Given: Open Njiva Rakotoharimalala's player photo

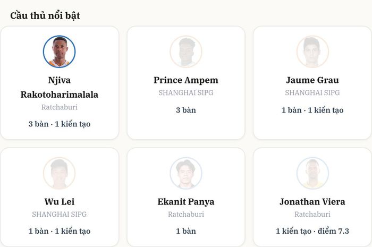Looking at the screenshot, I should (60, 52).
